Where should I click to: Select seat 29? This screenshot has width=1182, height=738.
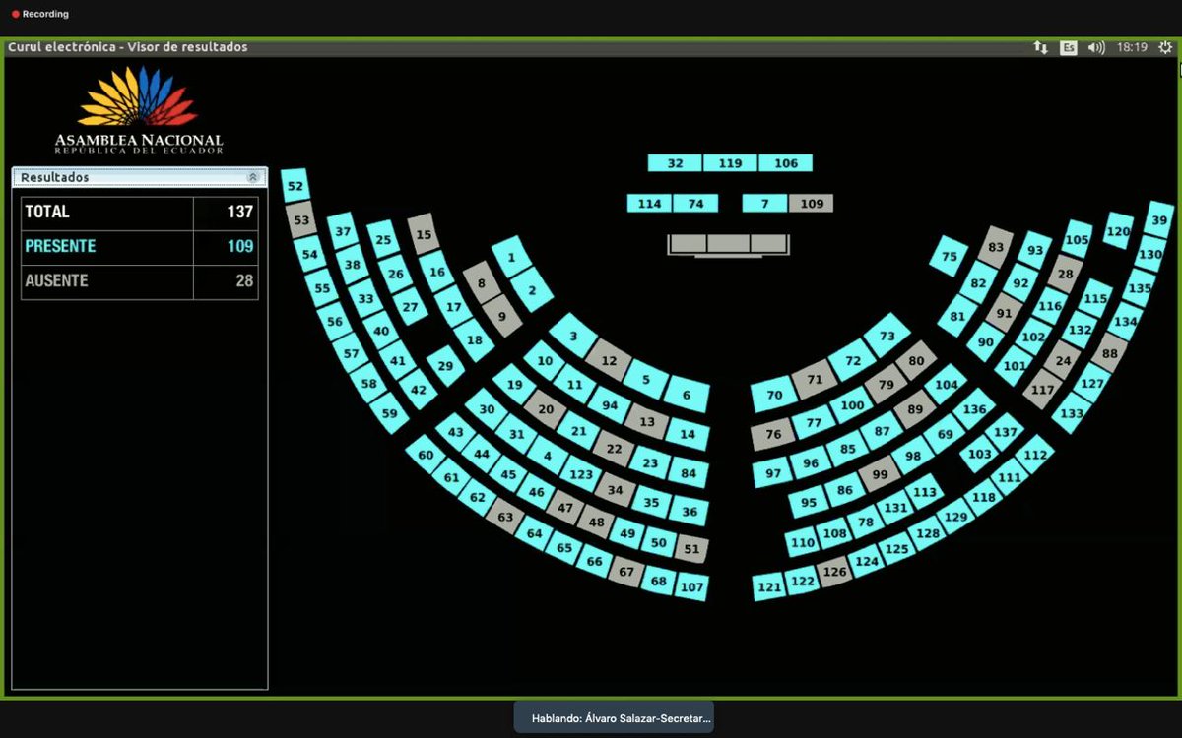pos(445,366)
